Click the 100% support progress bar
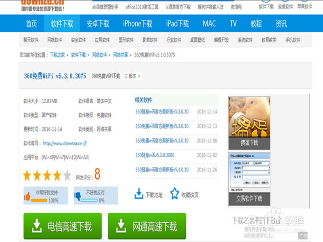The image size is (323, 242). click(x=39, y=200)
